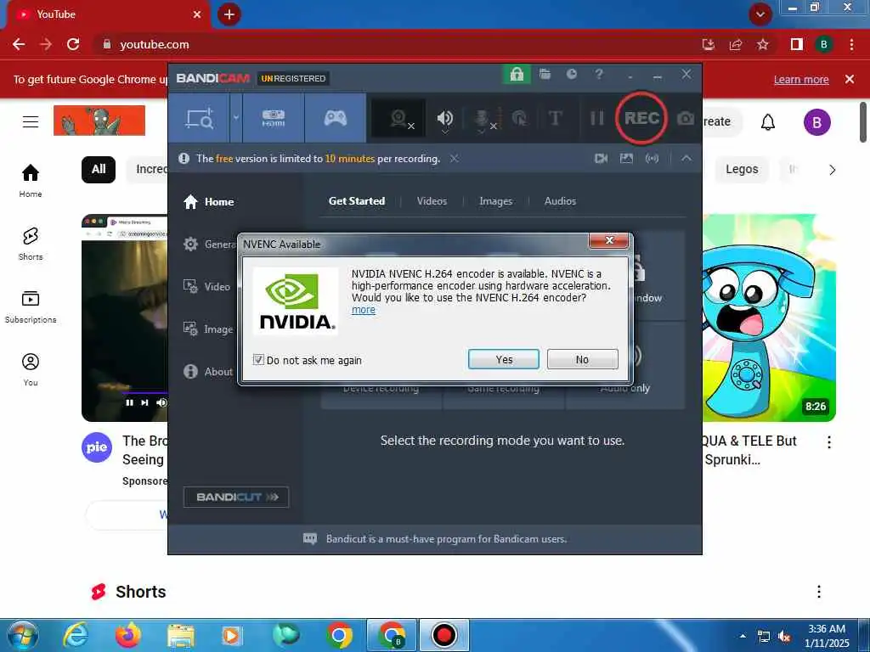Open YouTube Shorts in the sidebar
870x652 pixels.
pos(31,244)
